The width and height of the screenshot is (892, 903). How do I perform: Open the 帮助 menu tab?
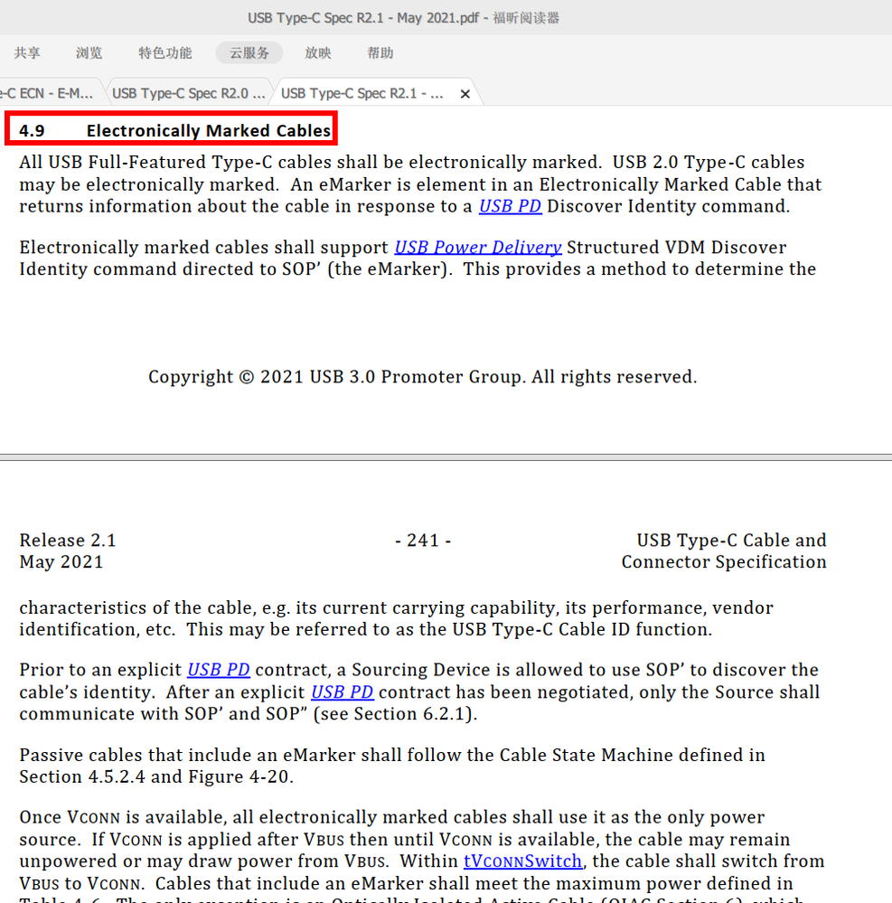380,53
